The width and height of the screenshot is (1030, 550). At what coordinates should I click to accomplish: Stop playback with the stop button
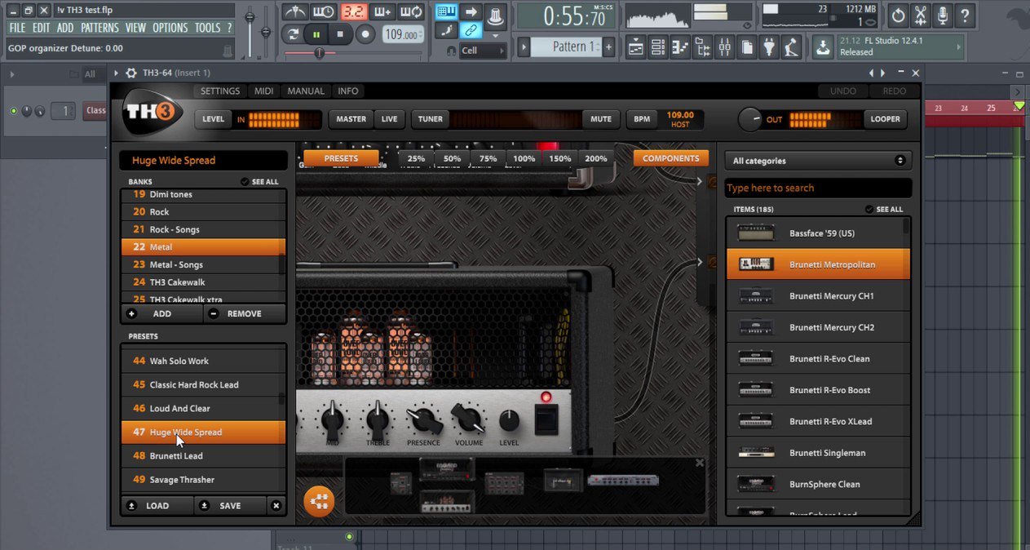click(340, 34)
